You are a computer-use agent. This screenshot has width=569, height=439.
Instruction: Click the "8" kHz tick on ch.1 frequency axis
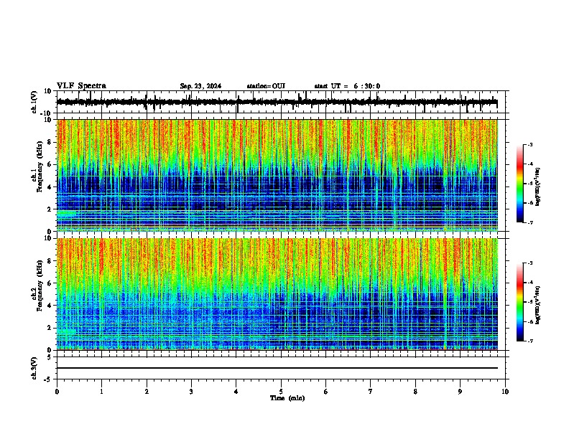coord(50,142)
